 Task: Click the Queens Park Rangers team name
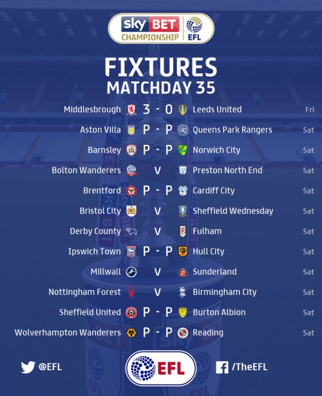click(232, 130)
